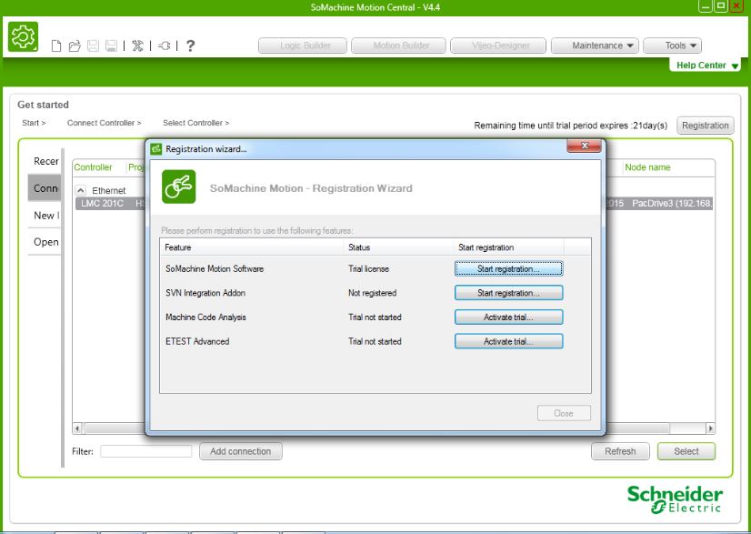Click the second save-as disk icon
This screenshot has width=751, height=534.
(x=111, y=46)
